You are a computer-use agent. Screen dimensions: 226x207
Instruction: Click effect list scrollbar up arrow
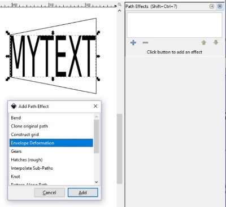[97, 117]
